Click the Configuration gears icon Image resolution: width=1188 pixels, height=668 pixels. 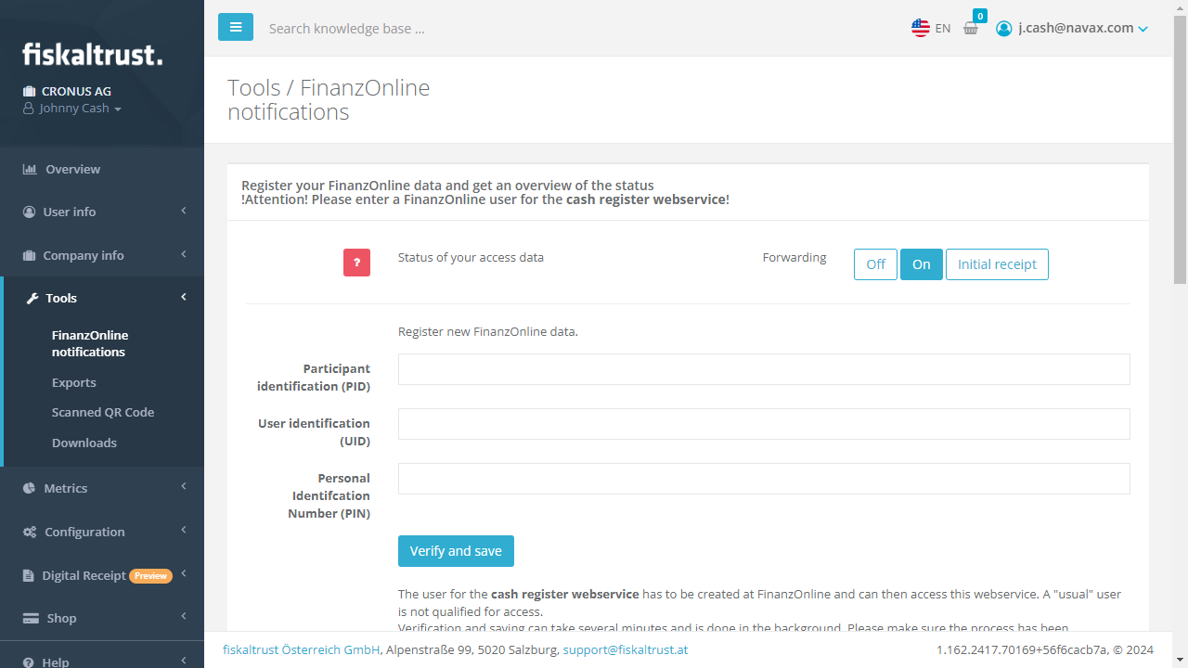(x=30, y=532)
